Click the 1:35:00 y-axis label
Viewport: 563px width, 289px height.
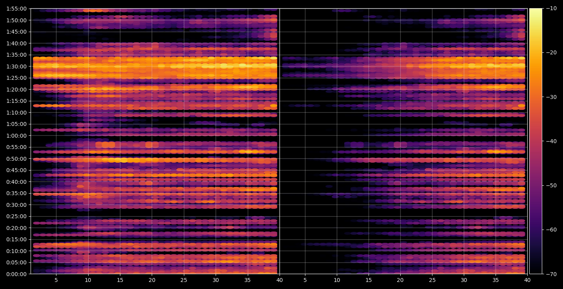[x=16, y=55]
